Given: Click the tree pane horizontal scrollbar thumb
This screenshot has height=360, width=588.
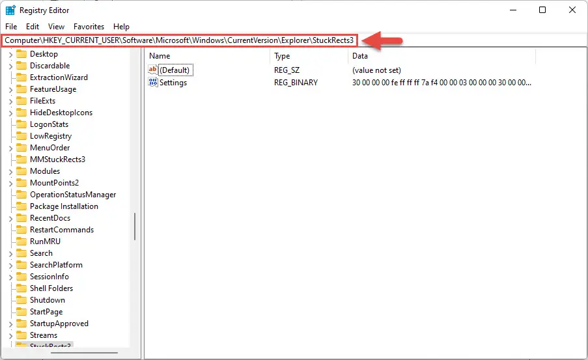Looking at the screenshot, I should [84, 352].
